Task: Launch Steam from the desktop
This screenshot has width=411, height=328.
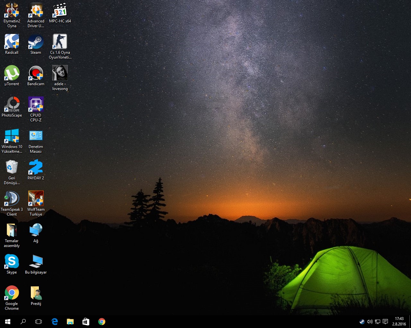Action: pyautogui.click(x=36, y=44)
